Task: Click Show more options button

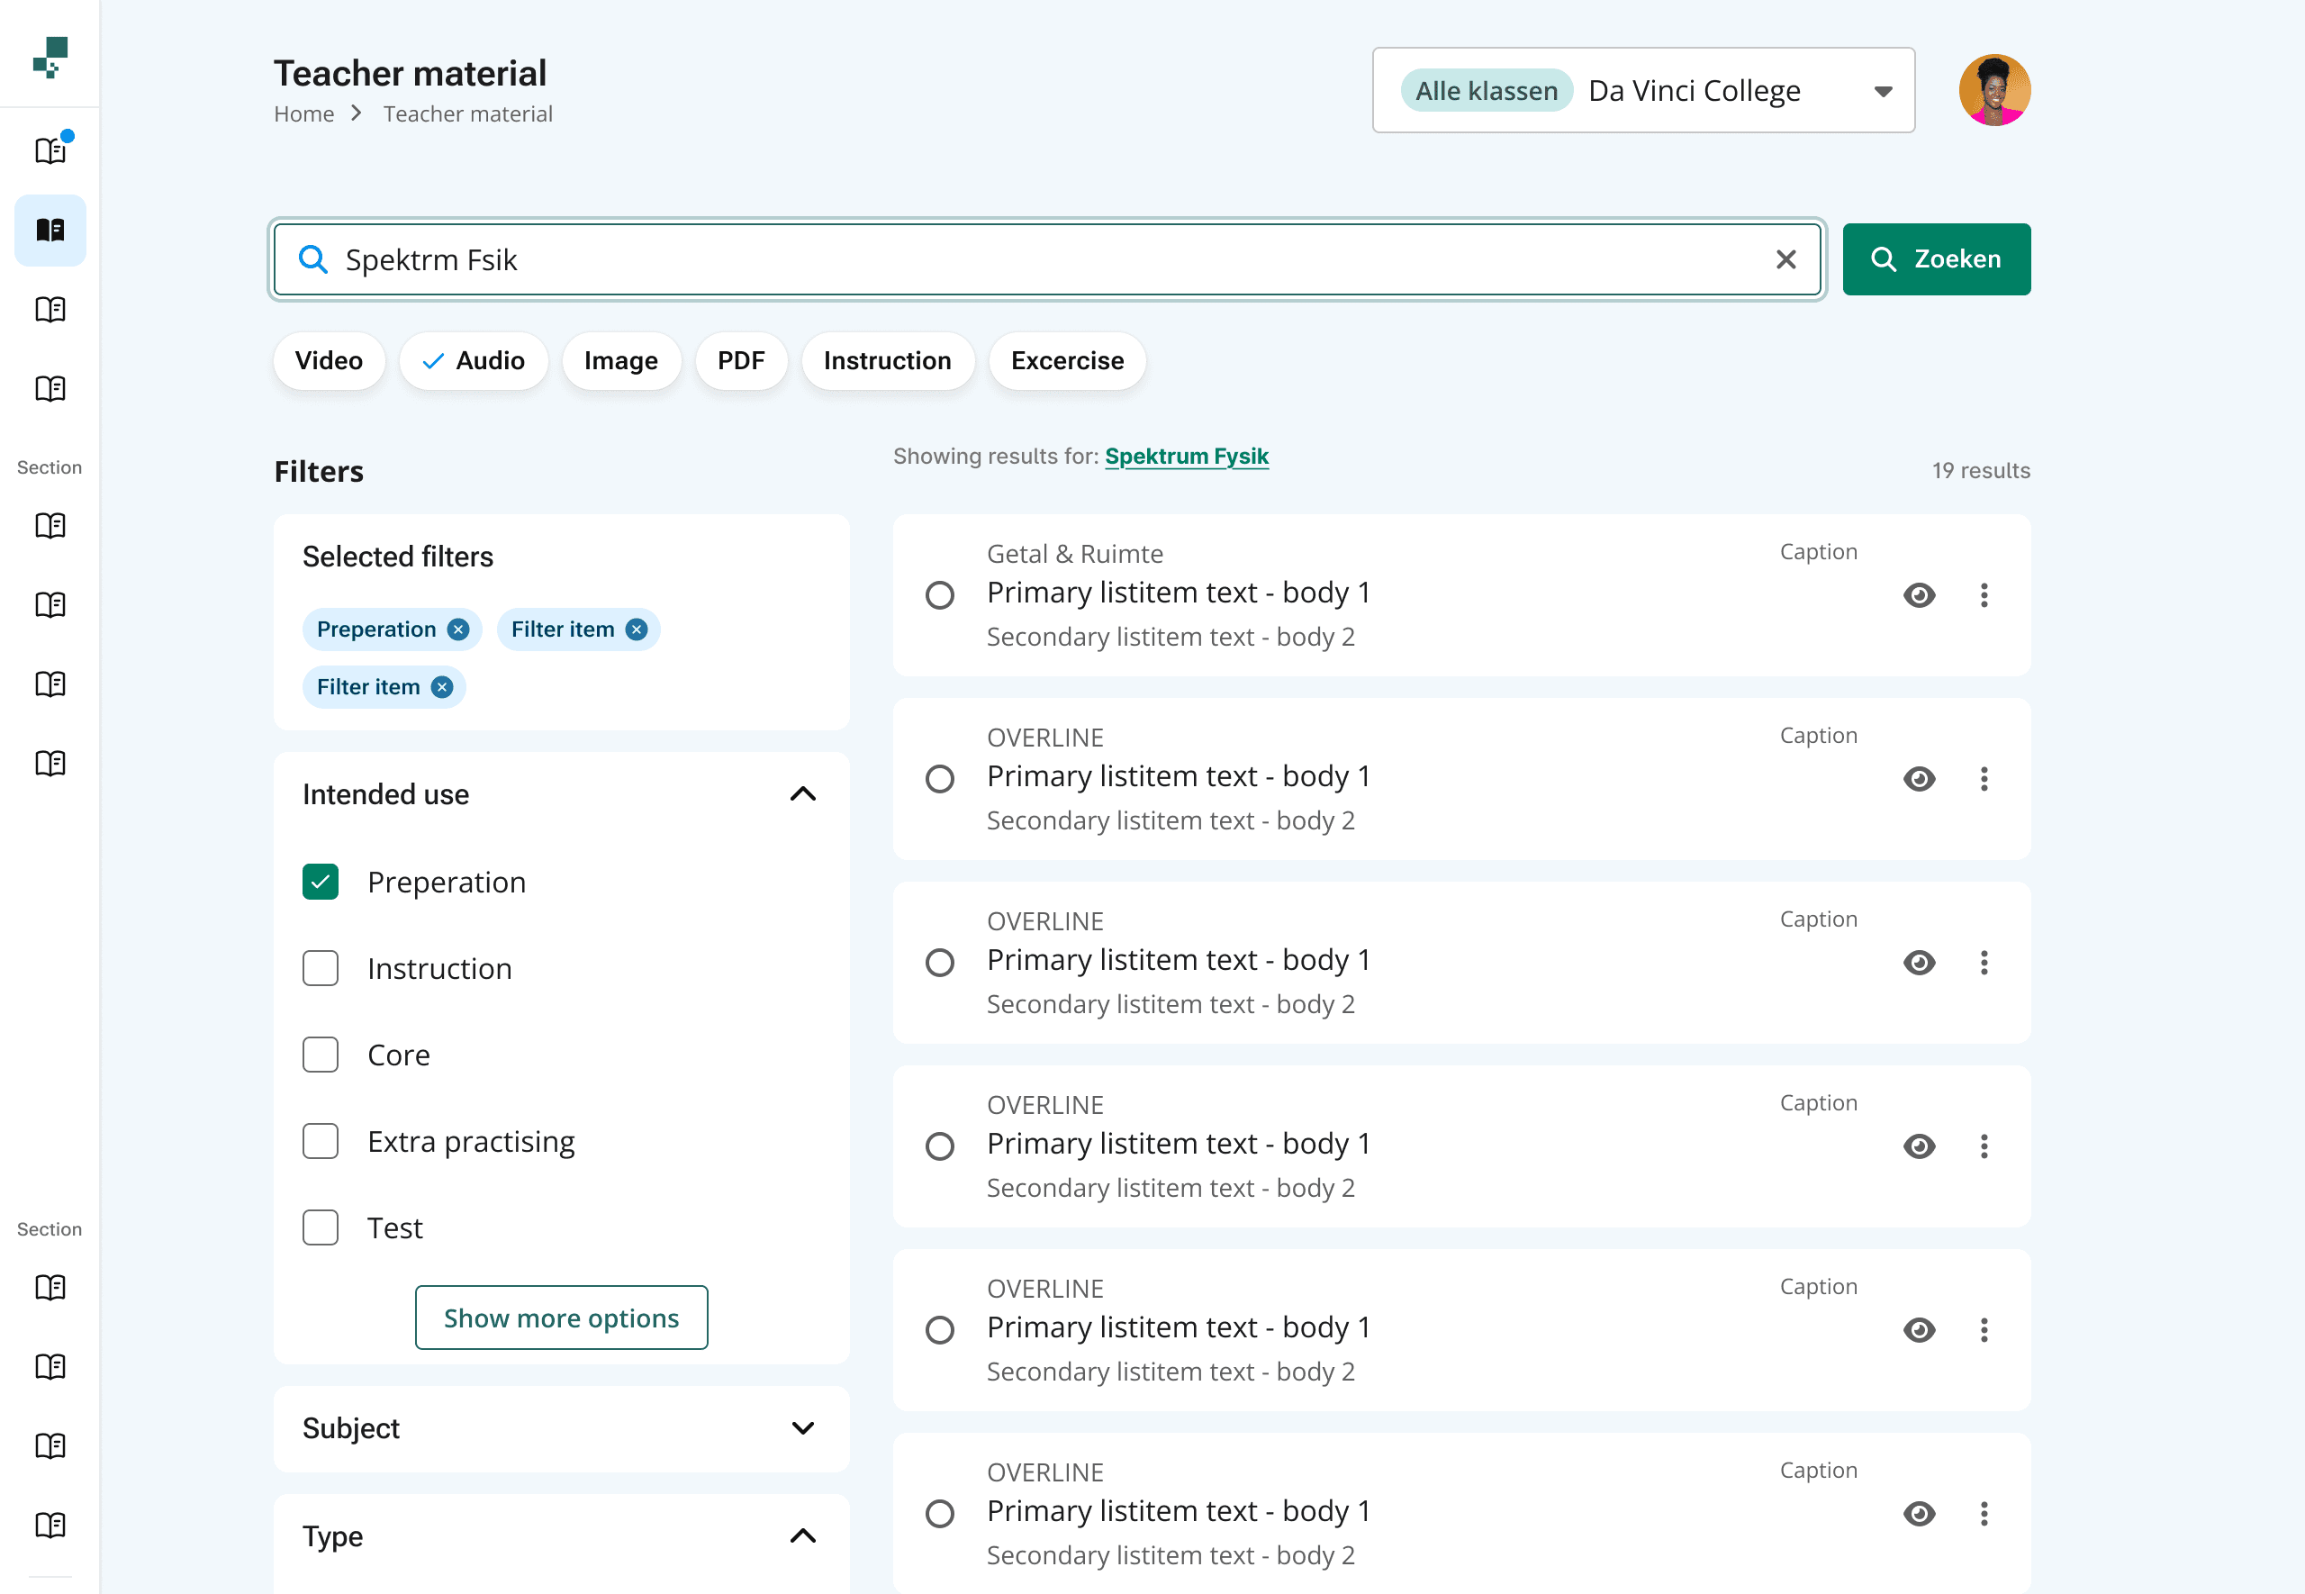Action: [561, 1318]
